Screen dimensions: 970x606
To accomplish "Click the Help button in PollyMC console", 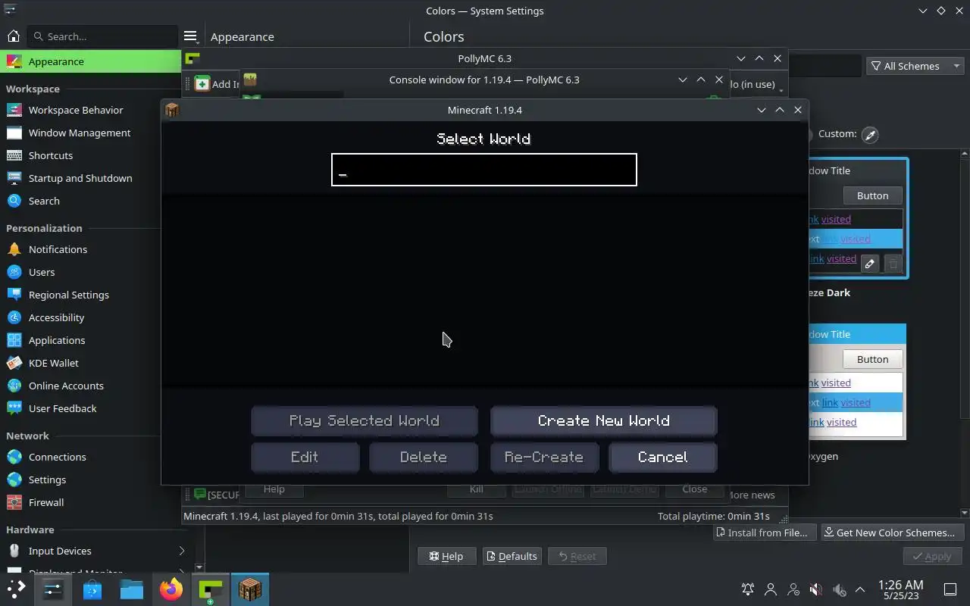I will click(274, 489).
